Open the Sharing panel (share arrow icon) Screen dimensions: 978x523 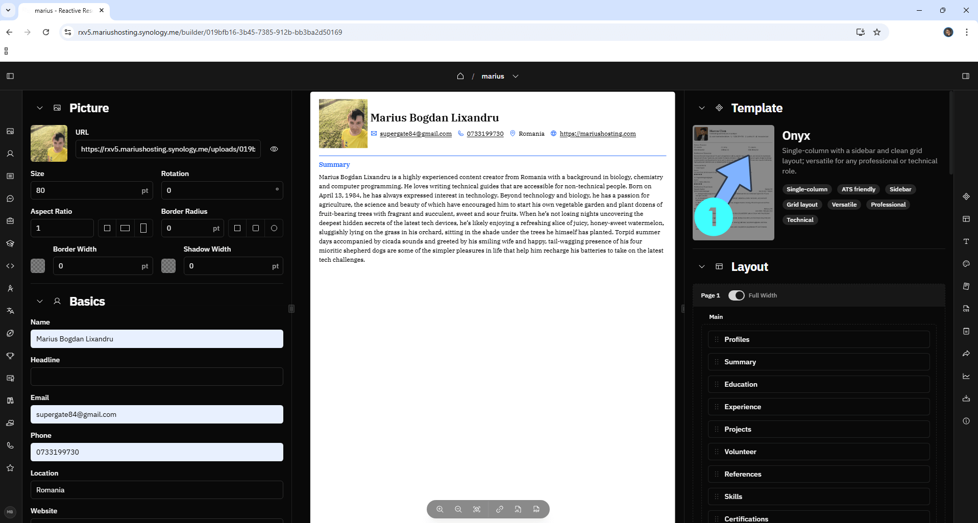(x=966, y=353)
